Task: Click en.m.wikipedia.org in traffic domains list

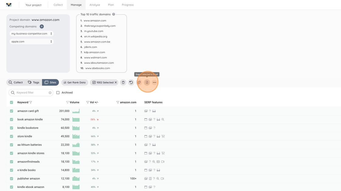Action: pyautogui.click(x=96, y=36)
